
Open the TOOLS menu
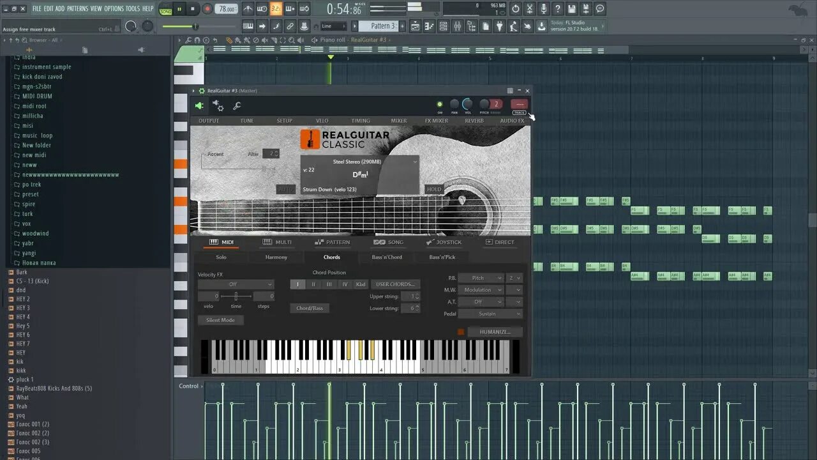pyautogui.click(x=132, y=9)
